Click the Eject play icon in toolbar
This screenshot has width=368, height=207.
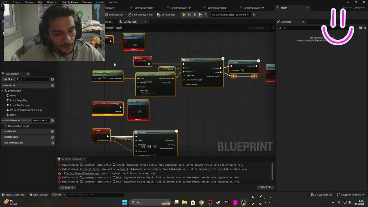click(200, 15)
